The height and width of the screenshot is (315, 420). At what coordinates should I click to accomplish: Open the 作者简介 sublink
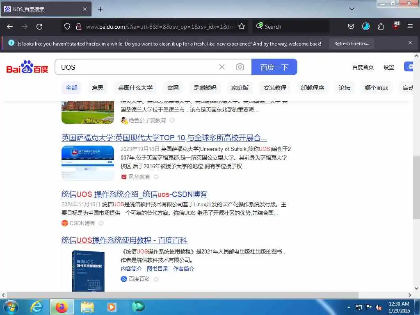click(x=184, y=269)
